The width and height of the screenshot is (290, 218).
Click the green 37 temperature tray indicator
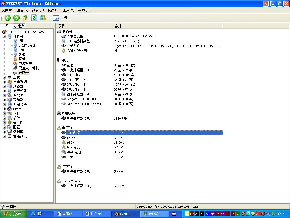click(x=238, y=214)
